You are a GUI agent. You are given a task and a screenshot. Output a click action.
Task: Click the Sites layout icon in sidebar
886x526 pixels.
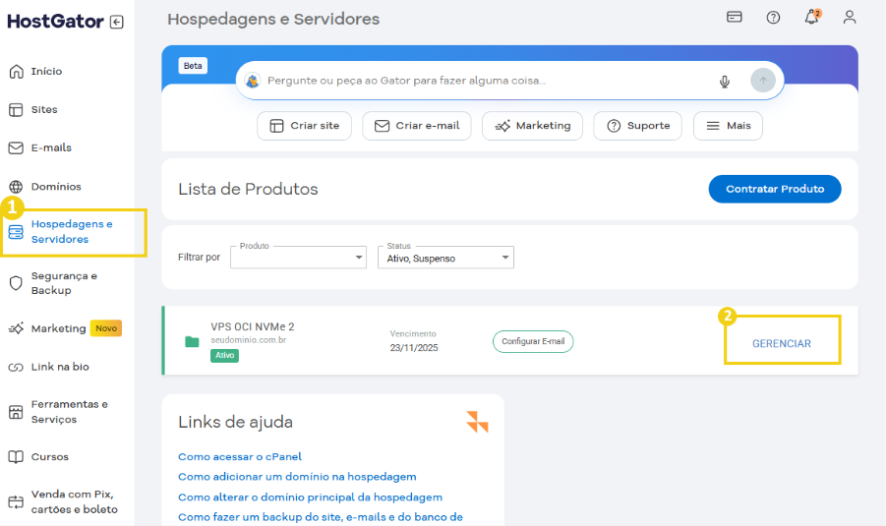[16, 109]
